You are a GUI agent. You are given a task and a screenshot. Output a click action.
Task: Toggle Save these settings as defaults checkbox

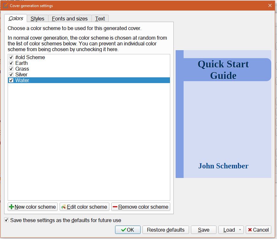coord(6,220)
